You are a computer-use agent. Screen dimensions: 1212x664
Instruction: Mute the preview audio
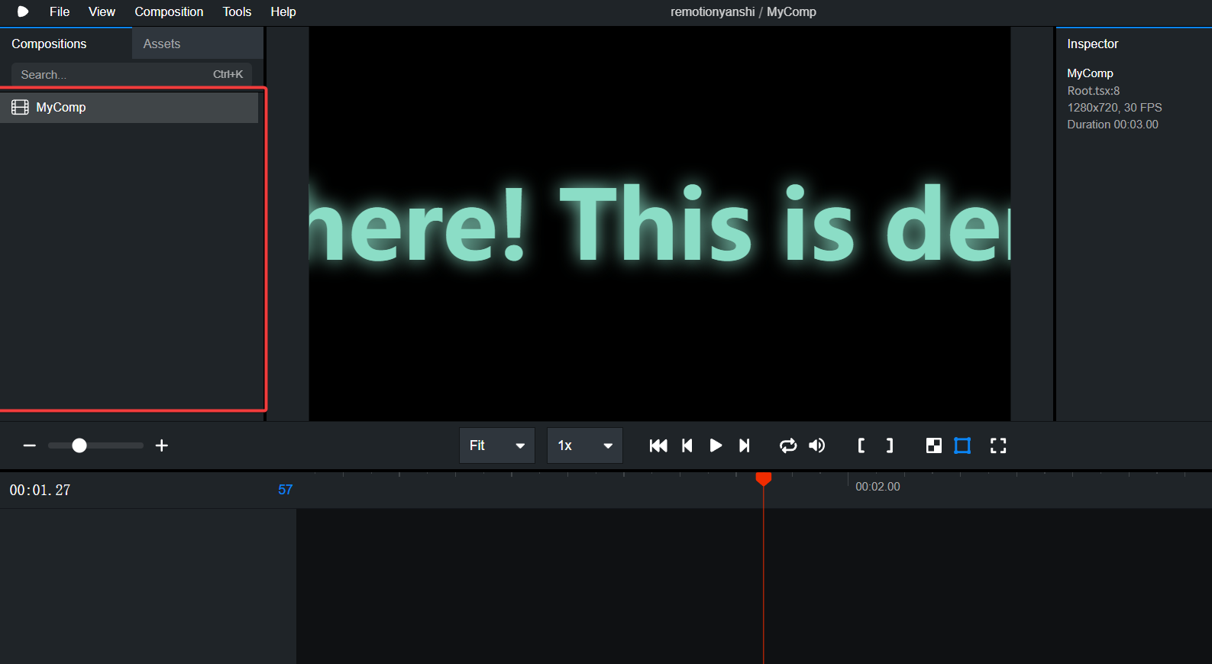click(x=817, y=445)
